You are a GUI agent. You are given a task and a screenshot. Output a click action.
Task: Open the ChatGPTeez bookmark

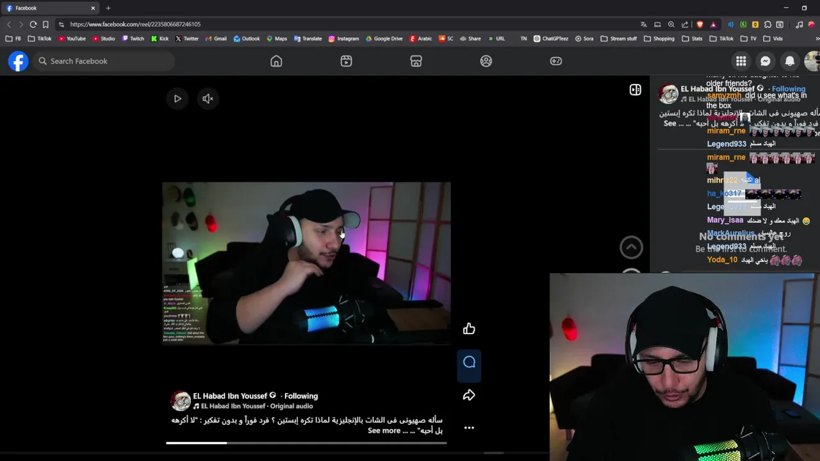[x=550, y=38]
